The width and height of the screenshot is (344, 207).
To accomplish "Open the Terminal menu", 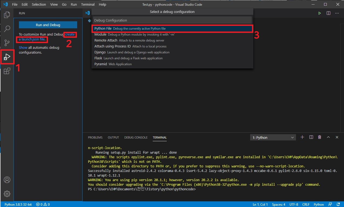I will [88, 5].
